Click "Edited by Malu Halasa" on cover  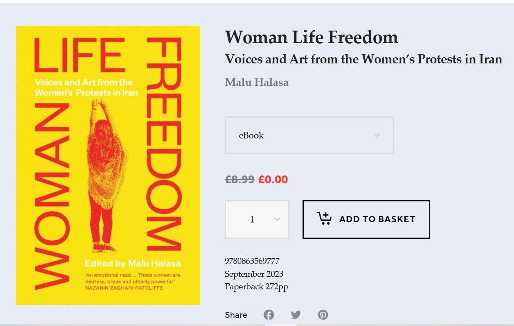tap(132, 263)
